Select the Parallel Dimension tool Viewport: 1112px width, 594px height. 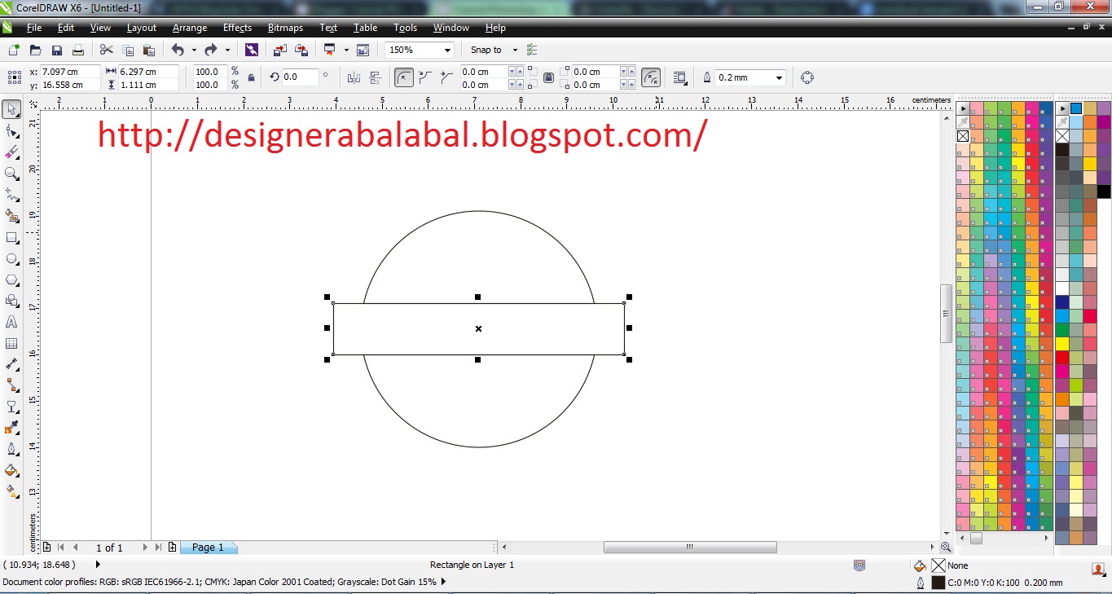click(x=12, y=364)
